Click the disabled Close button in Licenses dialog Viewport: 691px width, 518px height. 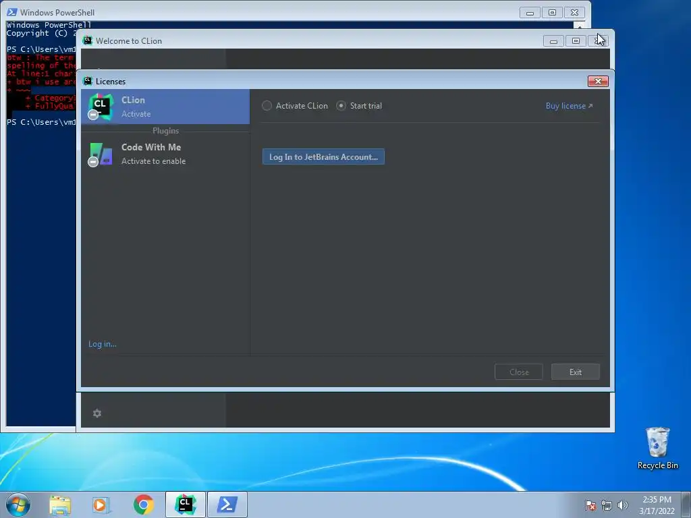point(519,372)
